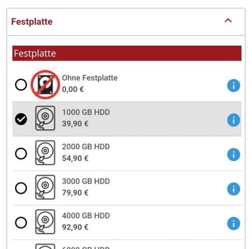The height and width of the screenshot is (249, 252).
Task: Click the Festplatte accordion header title
Action: 32,22
